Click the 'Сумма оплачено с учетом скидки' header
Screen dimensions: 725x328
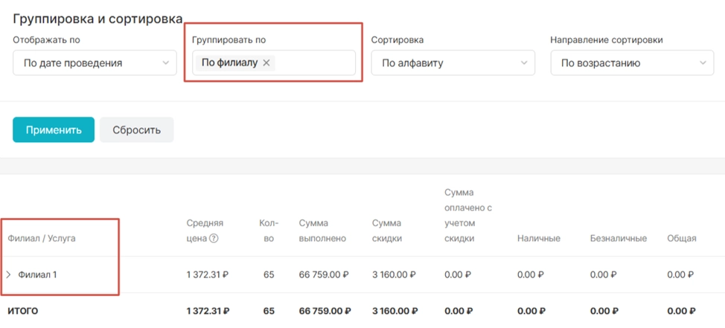coord(468,216)
